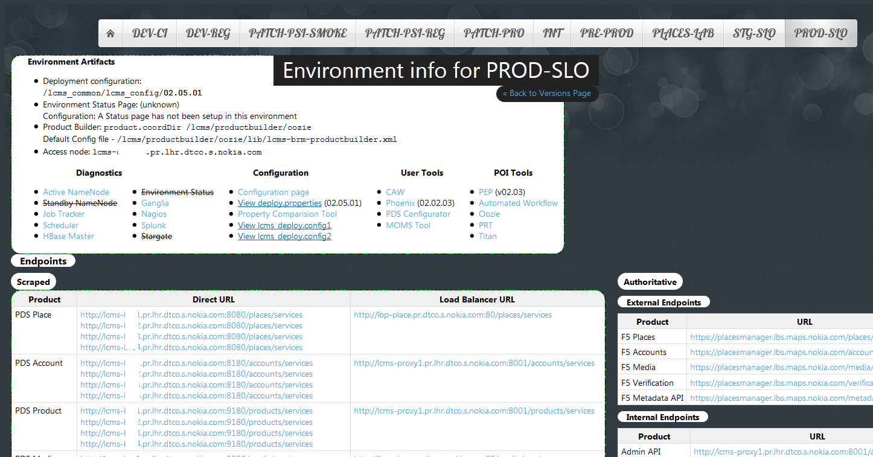The image size is (873, 457).
Task: Open the PEP POI tool link
Action: pos(485,192)
